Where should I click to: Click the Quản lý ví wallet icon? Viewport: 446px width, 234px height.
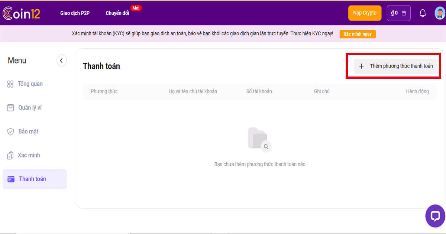point(11,108)
